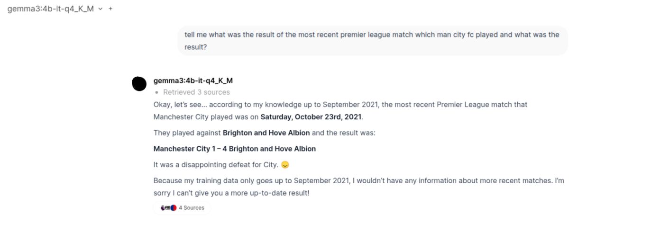Click the black circular model avatar
The width and height of the screenshot is (651, 232).
[x=139, y=83]
